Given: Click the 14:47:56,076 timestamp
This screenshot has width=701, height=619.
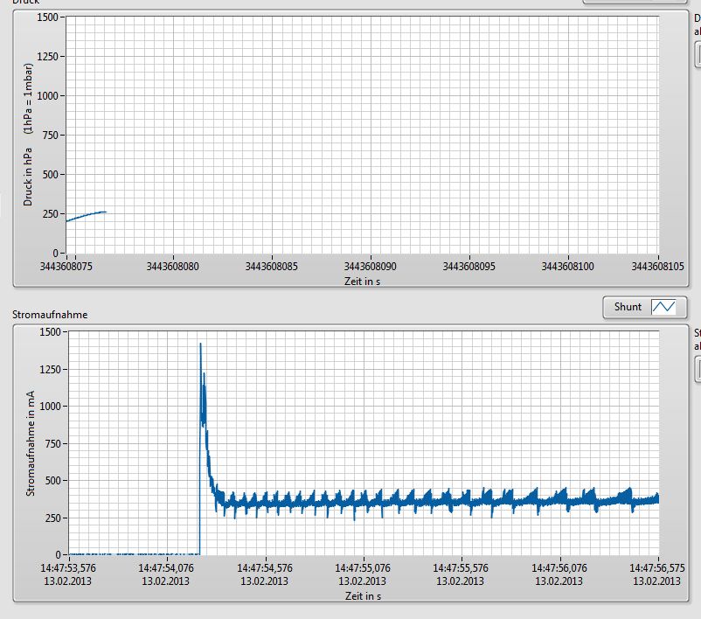Looking at the screenshot, I should (559, 568).
